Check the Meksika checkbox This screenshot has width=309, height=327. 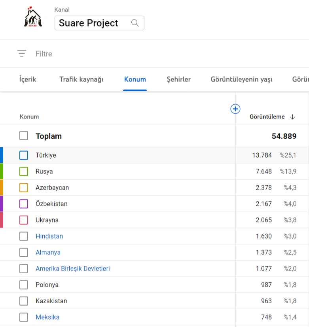tap(24, 317)
